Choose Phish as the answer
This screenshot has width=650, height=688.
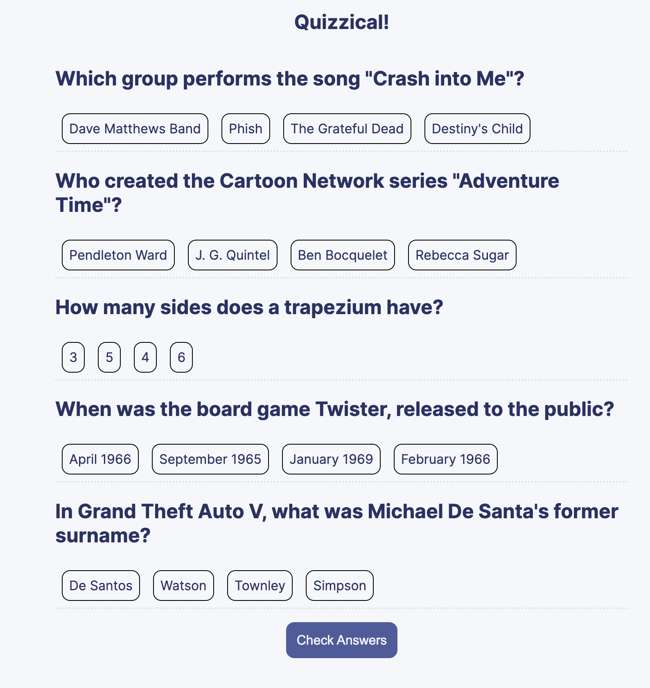pyautogui.click(x=246, y=129)
